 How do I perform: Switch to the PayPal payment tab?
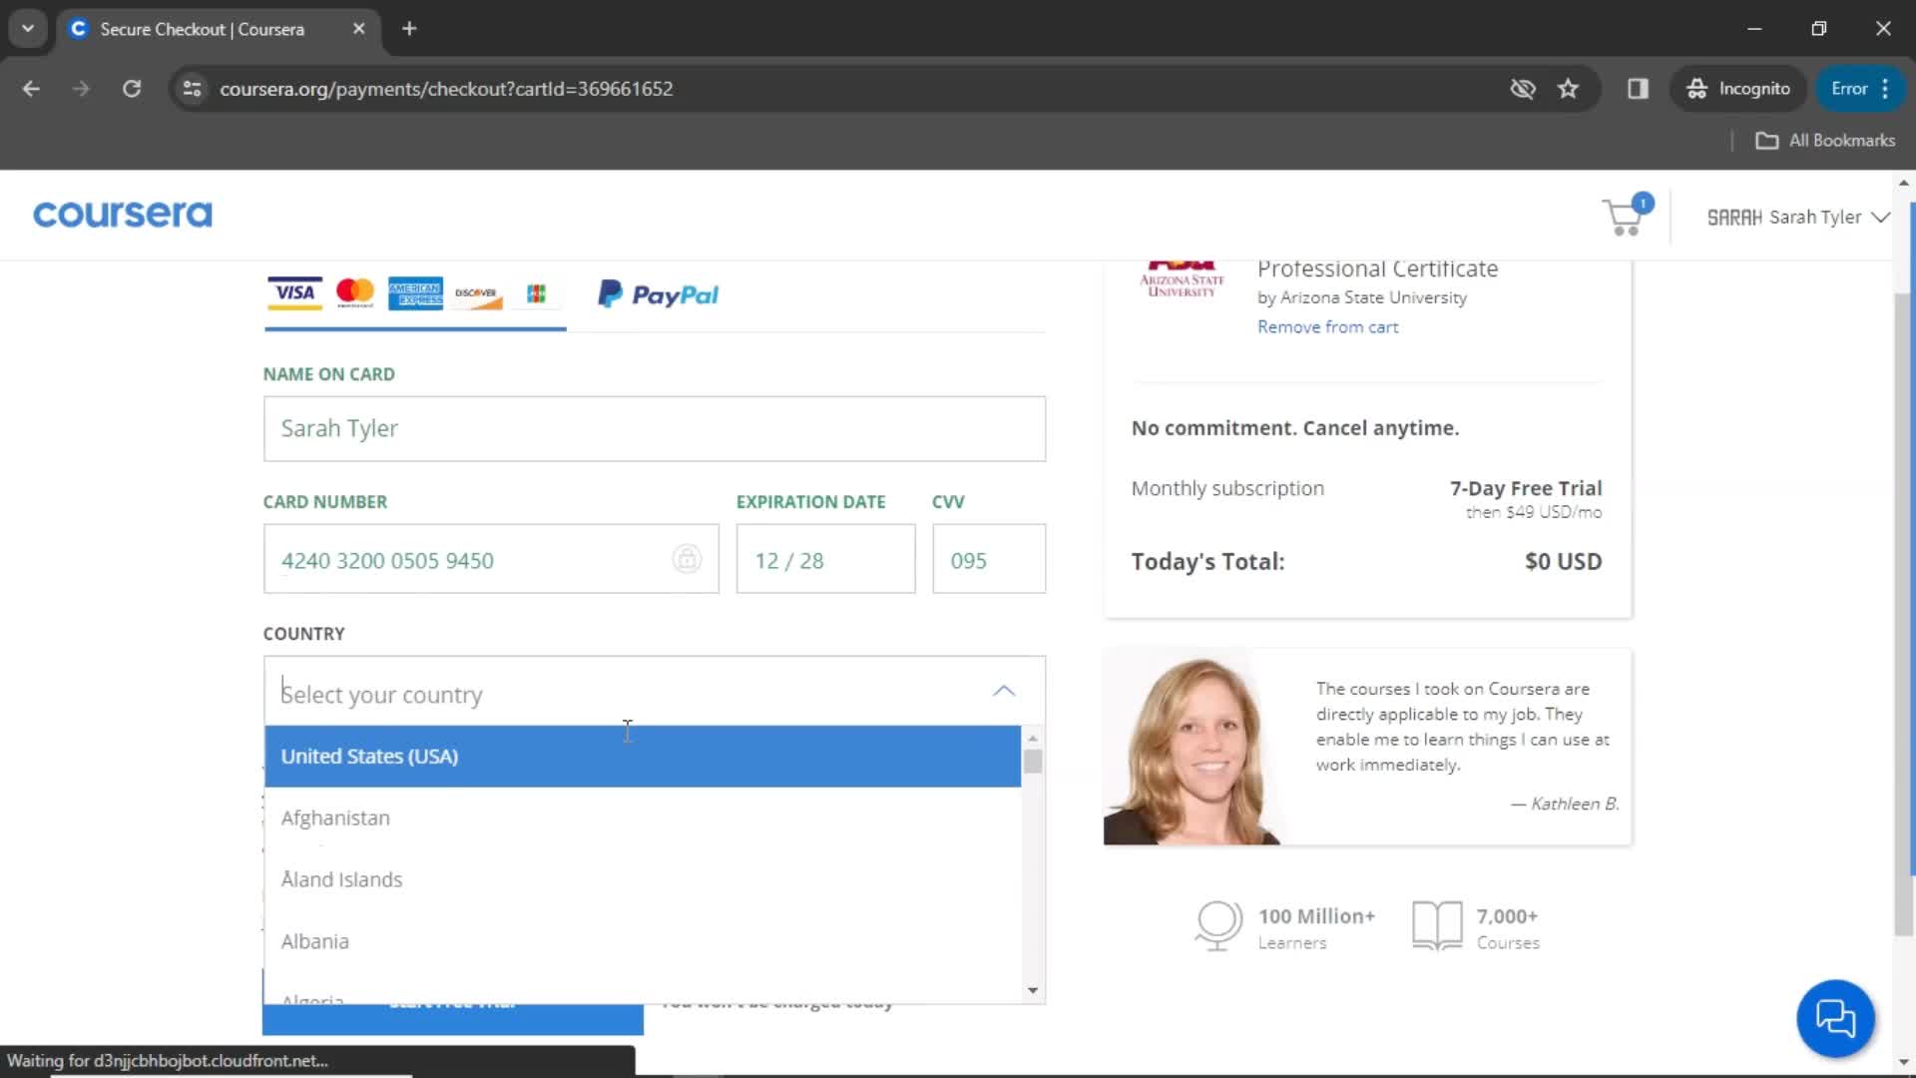[658, 294]
